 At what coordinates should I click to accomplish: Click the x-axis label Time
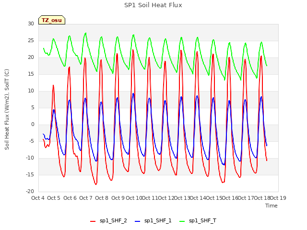(x=272, y=206)
